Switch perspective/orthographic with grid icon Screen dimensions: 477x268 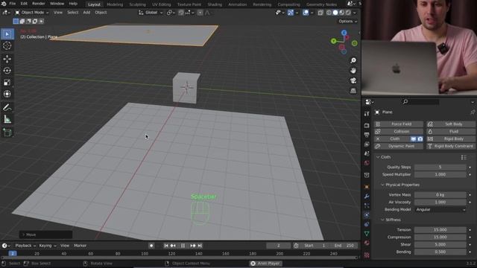click(x=353, y=91)
